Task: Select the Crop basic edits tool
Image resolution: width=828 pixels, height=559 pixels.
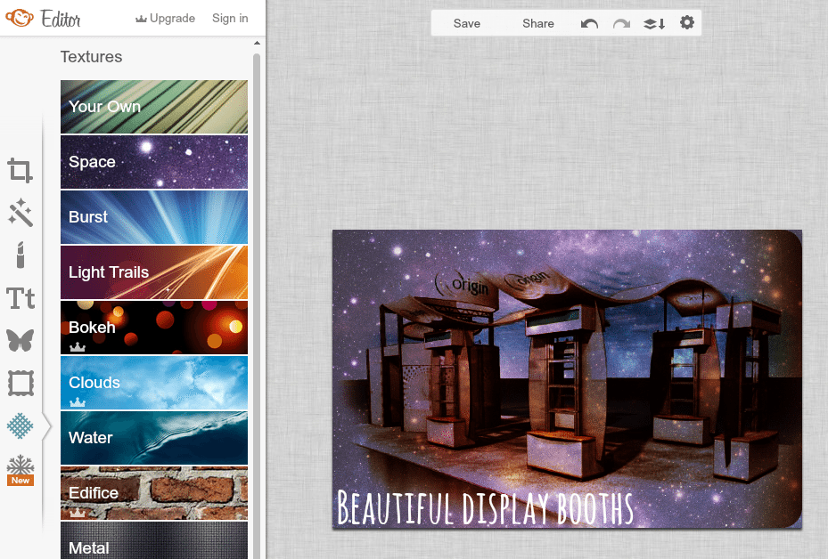Action: [x=20, y=170]
